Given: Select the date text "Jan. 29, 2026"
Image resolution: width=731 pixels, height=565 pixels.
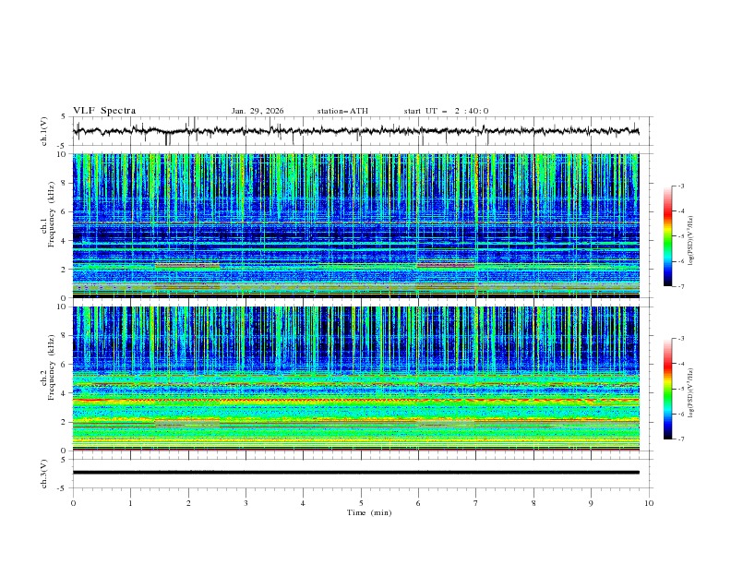Looking at the screenshot, I should pos(258,111).
